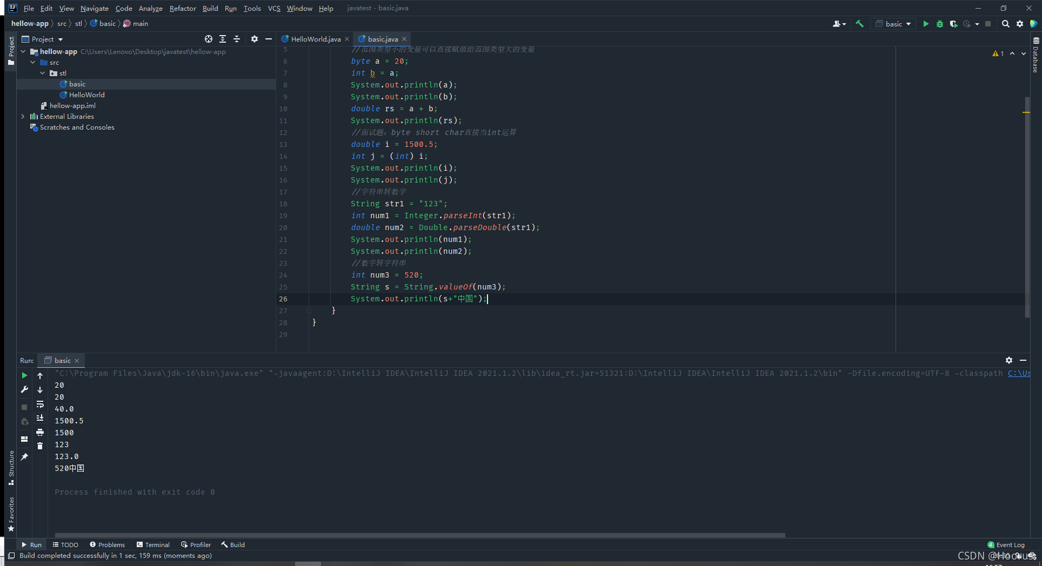
Task: Click the warning indicator count in editor
Action: (x=998, y=53)
